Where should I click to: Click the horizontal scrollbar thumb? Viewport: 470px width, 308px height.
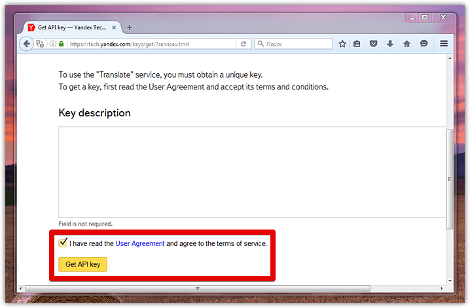click(198, 288)
